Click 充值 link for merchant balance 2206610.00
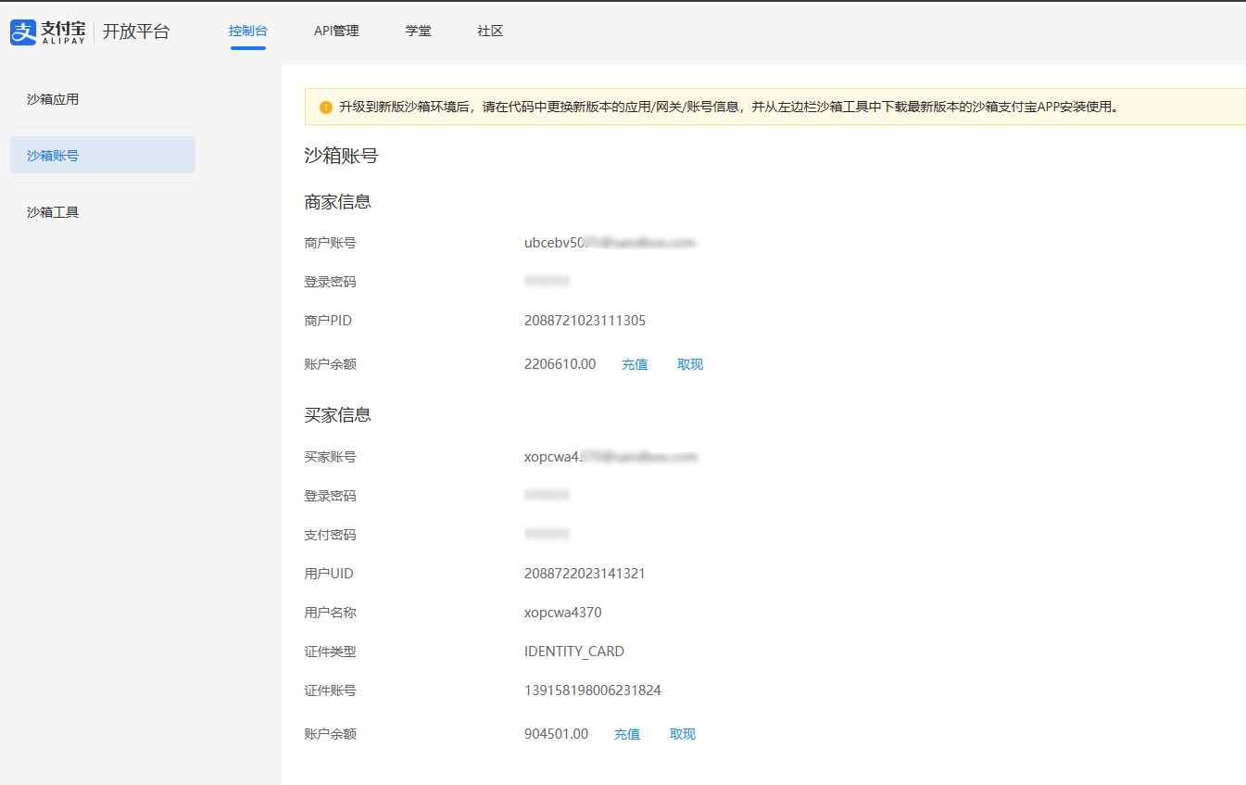Image resolution: width=1246 pixels, height=785 pixels. coord(635,364)
